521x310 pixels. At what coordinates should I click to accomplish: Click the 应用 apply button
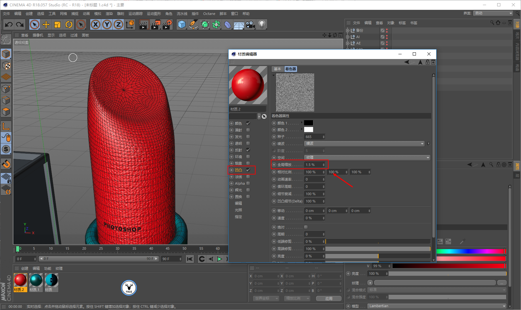329,299
